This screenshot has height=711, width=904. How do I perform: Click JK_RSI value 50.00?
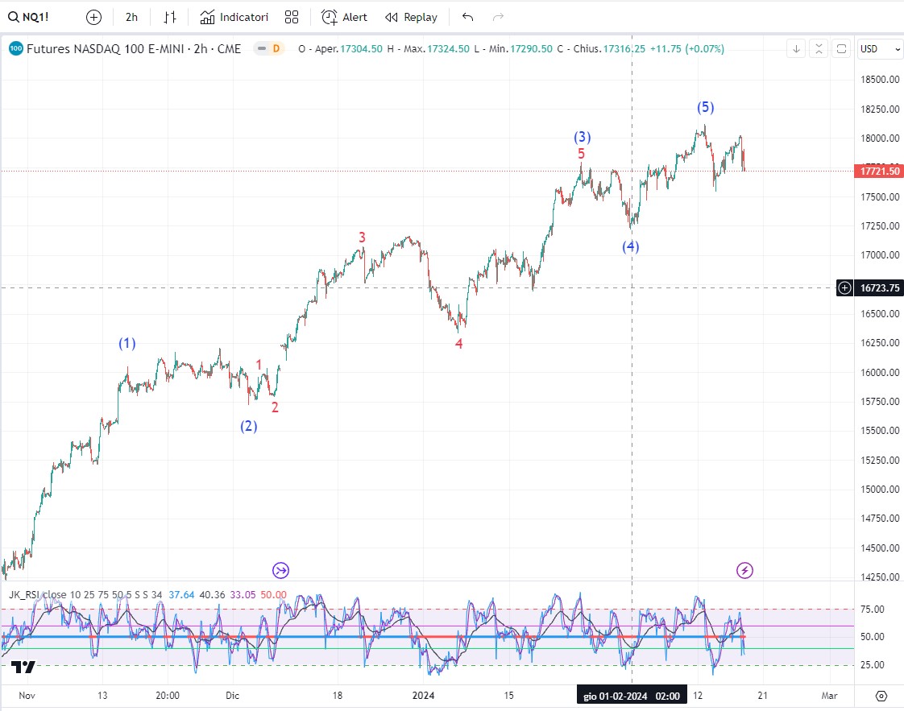pyautogui.click(x=273, y=594)
